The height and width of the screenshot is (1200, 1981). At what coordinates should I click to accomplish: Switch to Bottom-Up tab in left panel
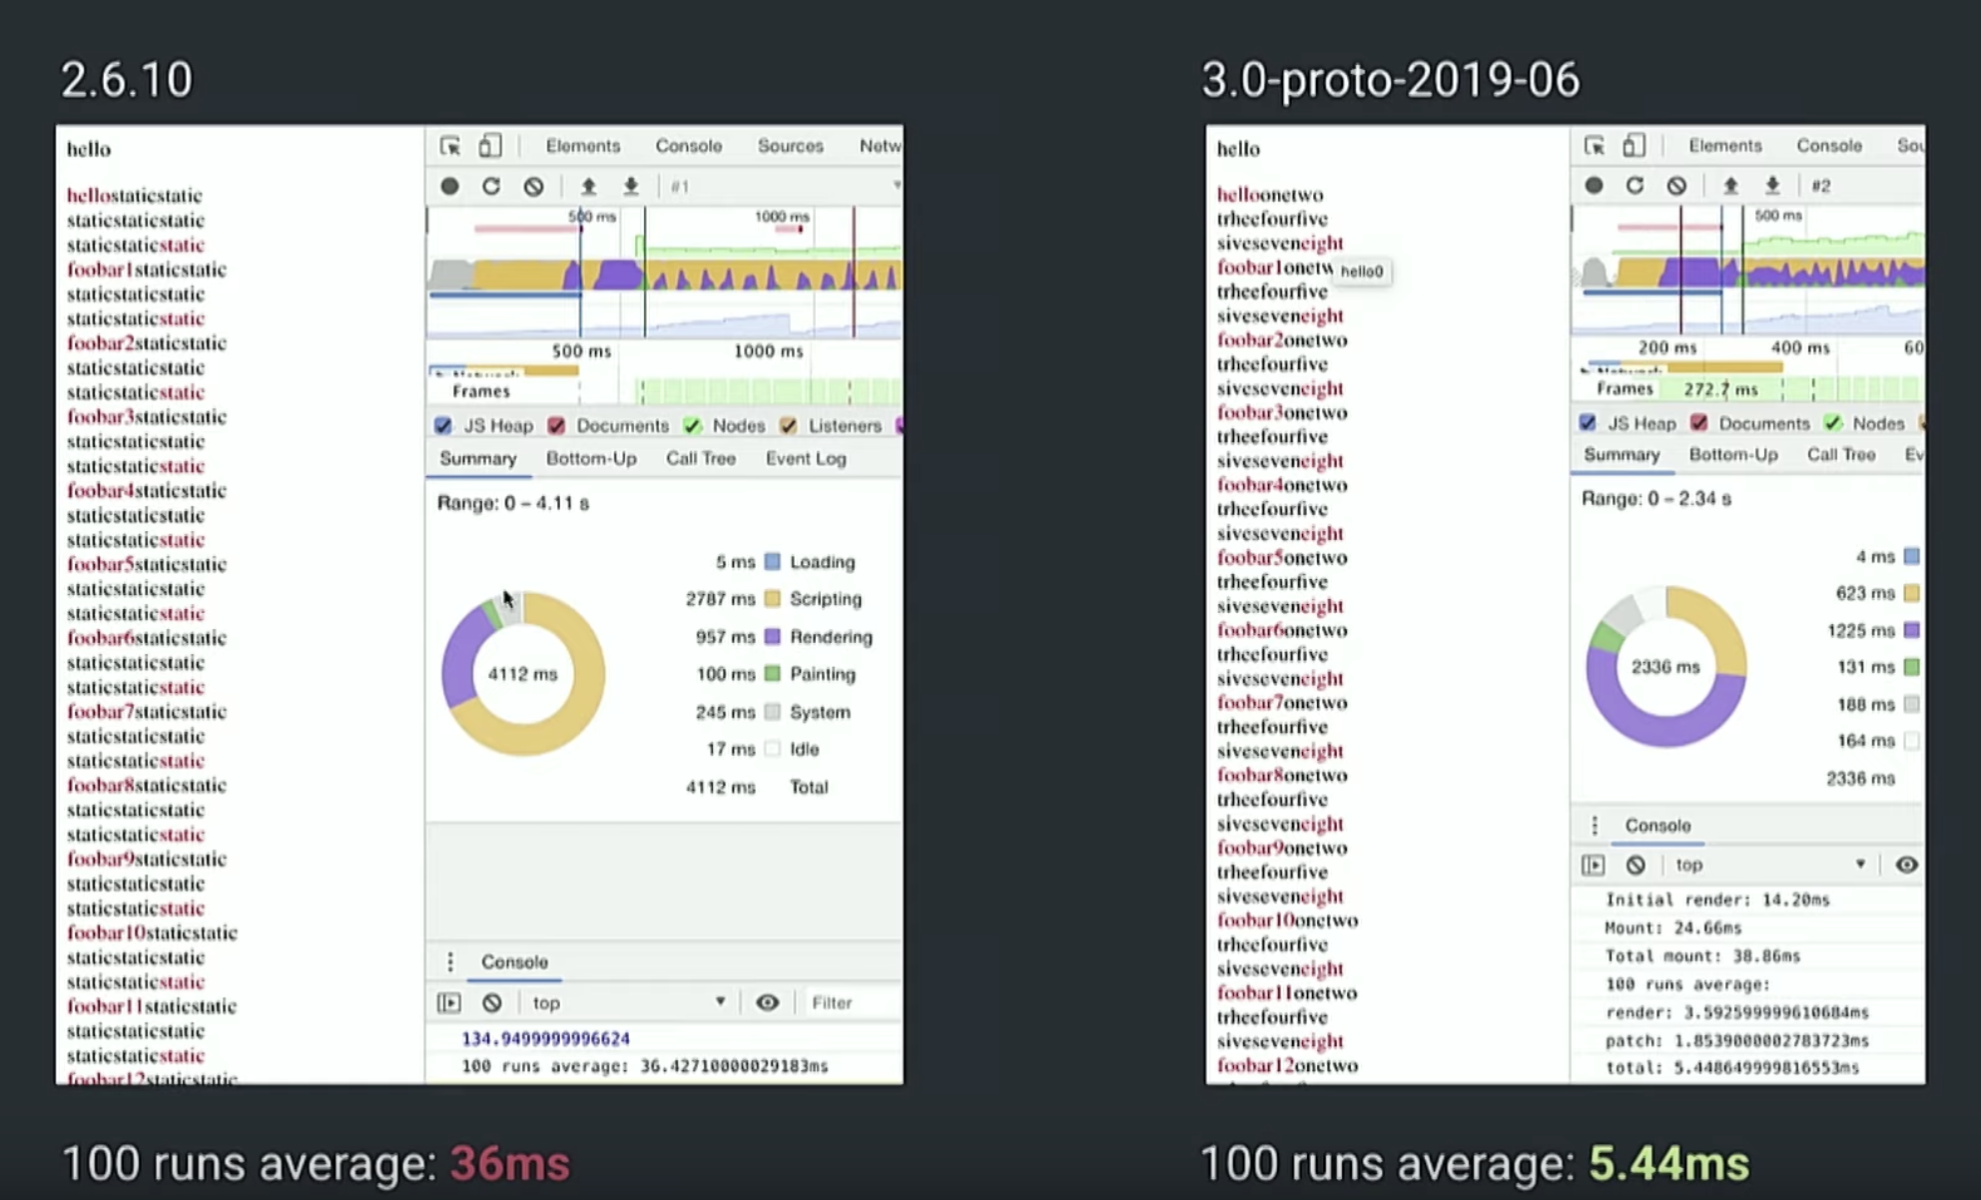click(591, 458)
